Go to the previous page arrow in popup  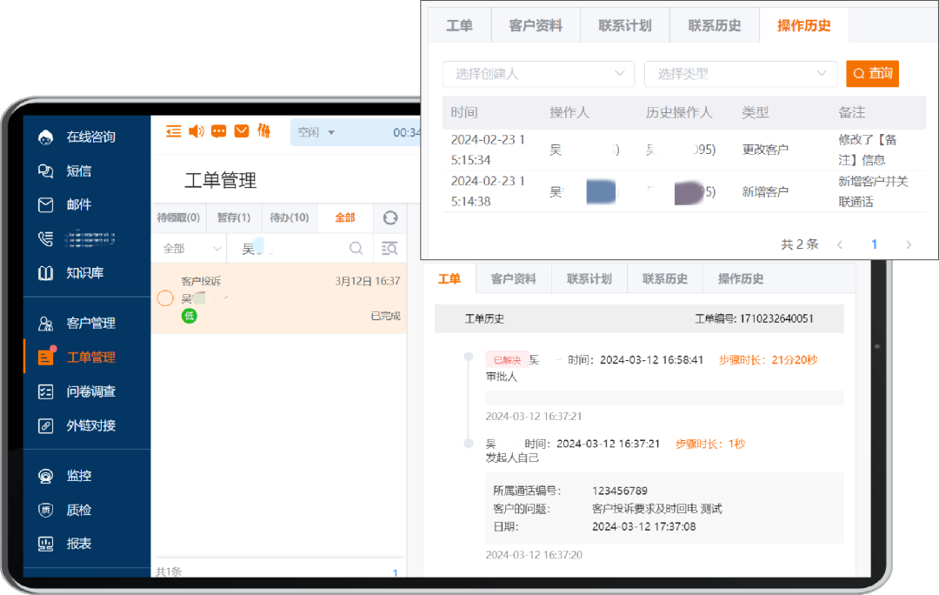click(x=840, y=244)
